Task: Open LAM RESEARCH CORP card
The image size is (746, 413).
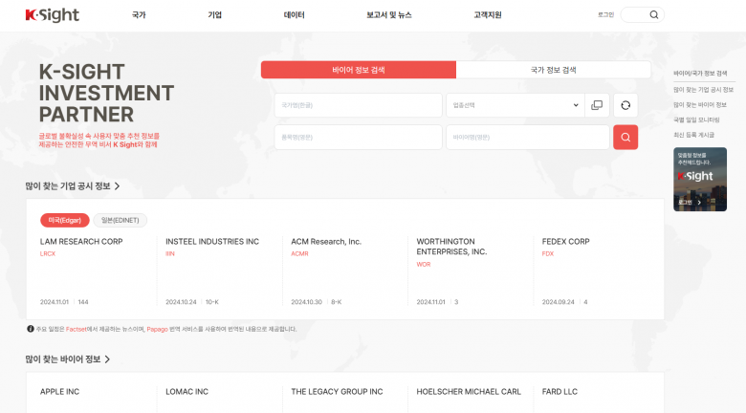Action: click(81, 242)
